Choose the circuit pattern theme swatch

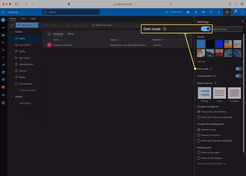228,53
